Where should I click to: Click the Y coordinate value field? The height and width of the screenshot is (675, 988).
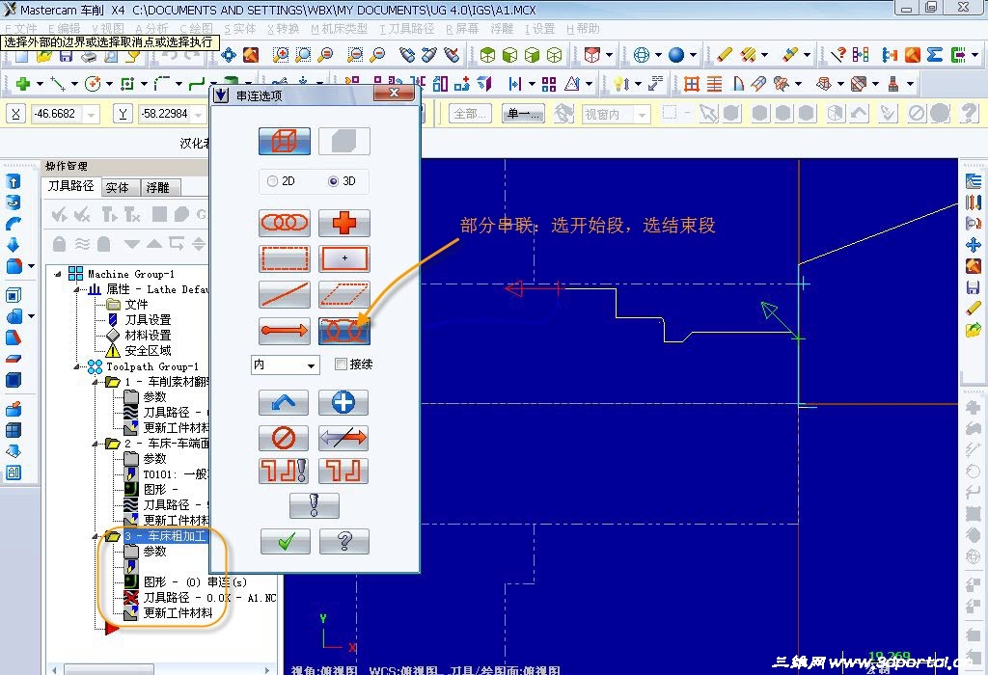coord(164,114)
